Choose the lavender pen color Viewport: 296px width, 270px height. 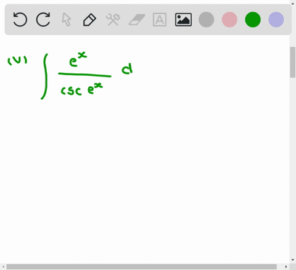pos(276,20)
